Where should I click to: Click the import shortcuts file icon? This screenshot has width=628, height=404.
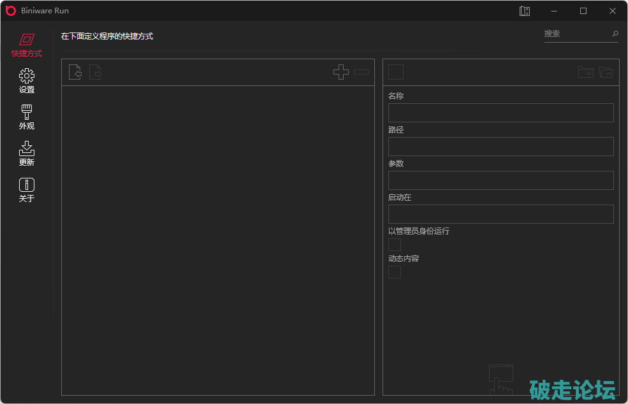pyautogui.click(x=75, y=72)
